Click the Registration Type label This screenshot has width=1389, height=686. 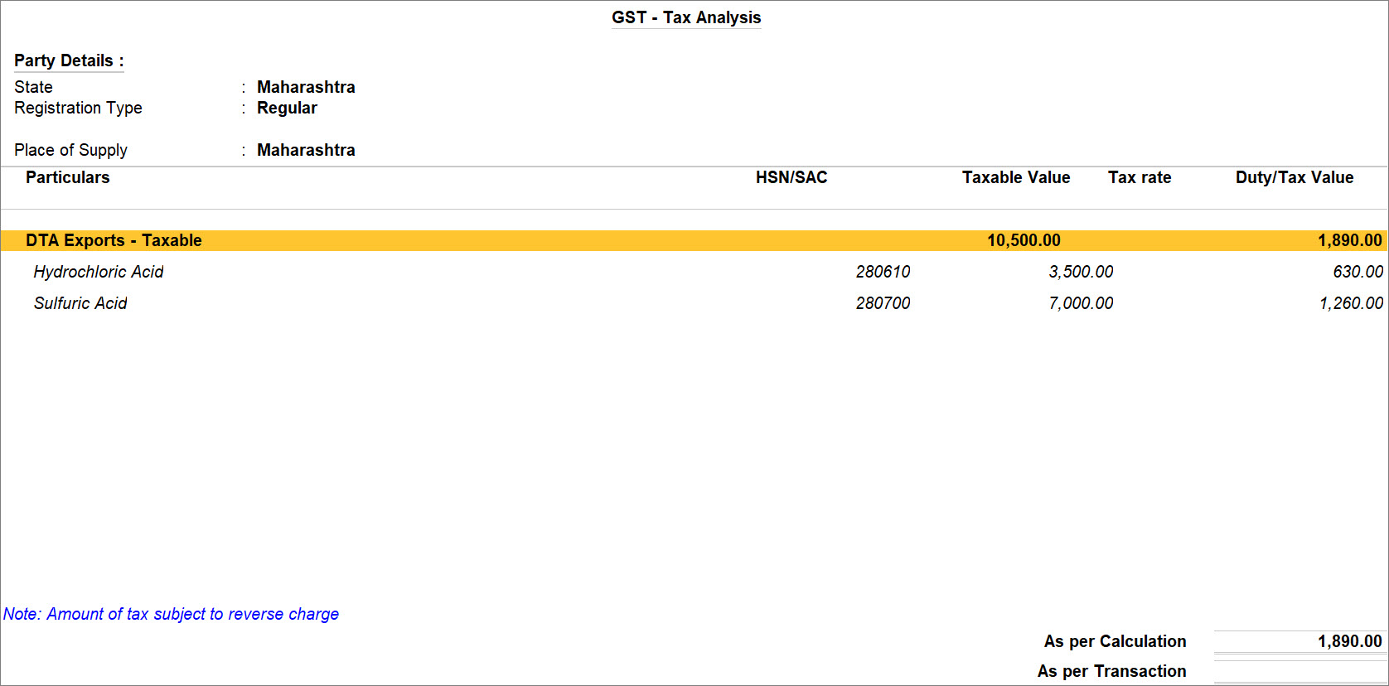(x=78, y=108)
